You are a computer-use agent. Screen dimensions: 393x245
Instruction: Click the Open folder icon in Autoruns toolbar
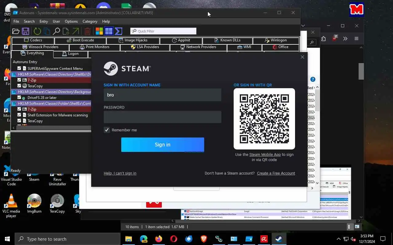coord(16,31)
